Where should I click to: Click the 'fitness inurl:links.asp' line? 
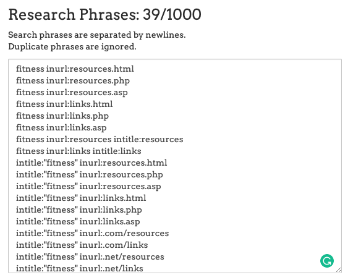pos(61,127)
